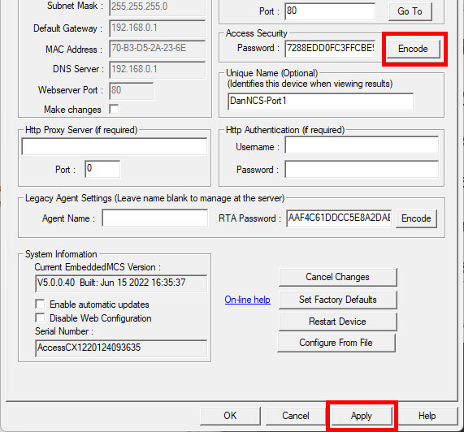Image resolution: width=464 pixels, height=432 pixels.
Task: Click the RTA Password field
Action: (x=339, y=218)
